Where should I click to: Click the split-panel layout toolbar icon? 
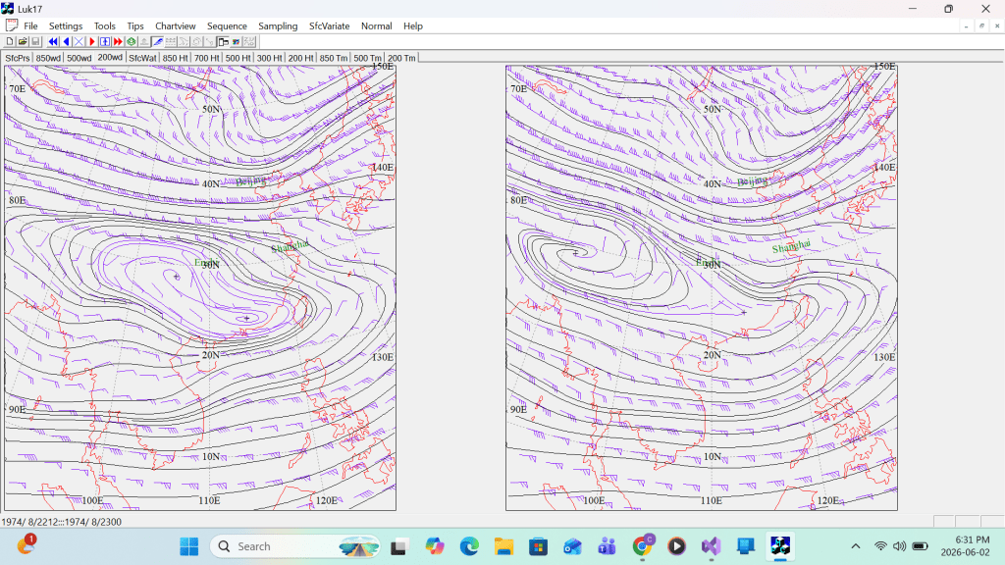pos(223,41)
